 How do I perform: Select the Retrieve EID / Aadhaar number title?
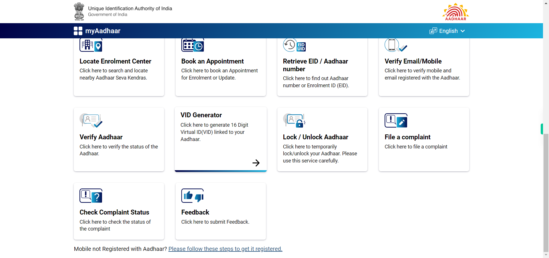point(315,65)
